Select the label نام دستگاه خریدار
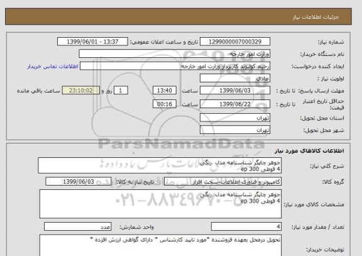 click(x=322, y=54)
